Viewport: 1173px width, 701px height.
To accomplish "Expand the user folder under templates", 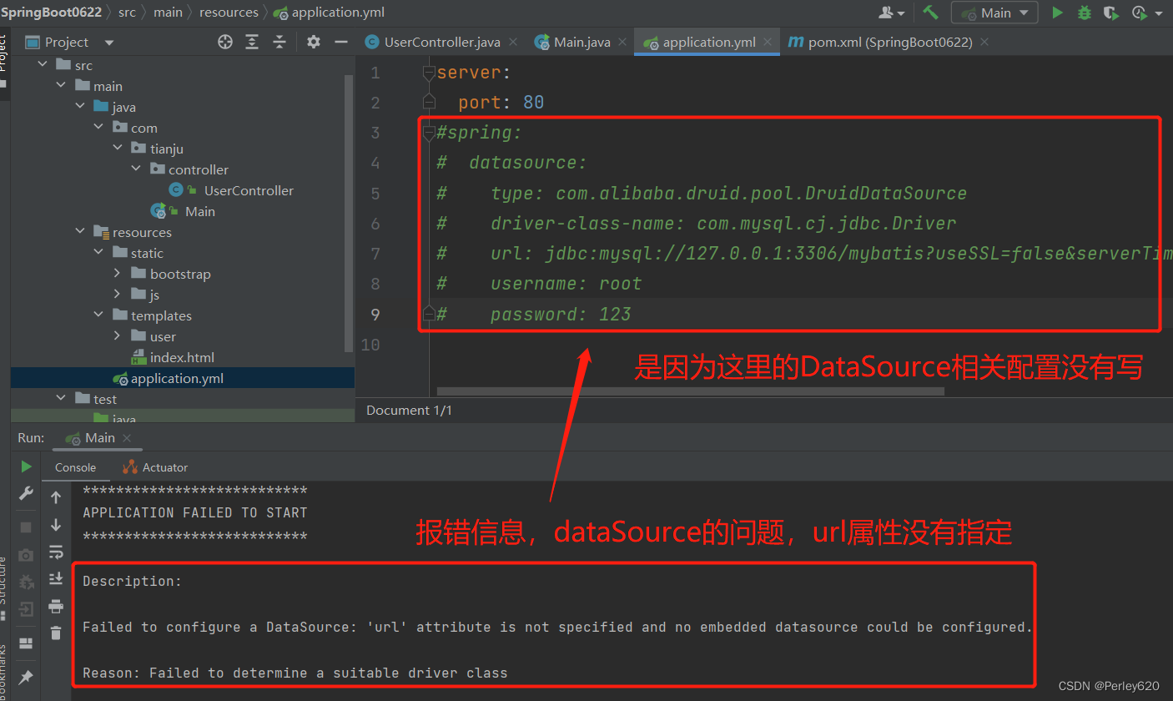I will 118,336.
